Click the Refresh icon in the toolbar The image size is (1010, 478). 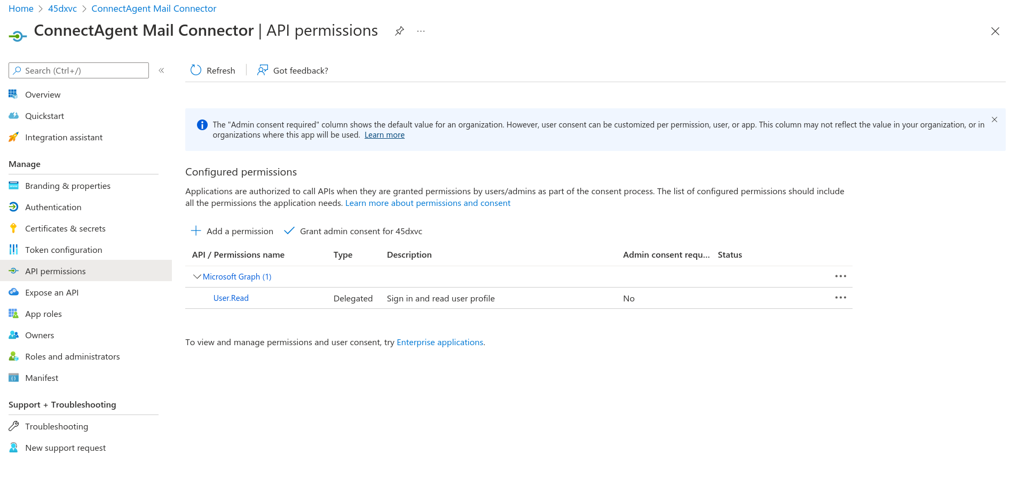[196, 70]
